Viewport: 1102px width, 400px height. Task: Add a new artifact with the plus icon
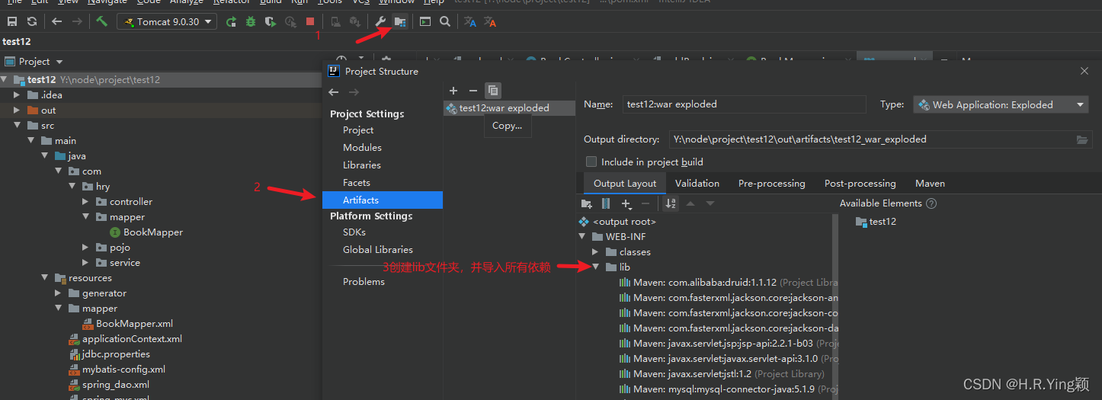453,91
